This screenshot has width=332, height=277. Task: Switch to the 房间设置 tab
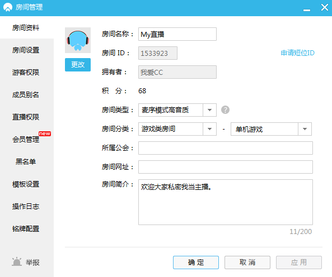(26, 50)
